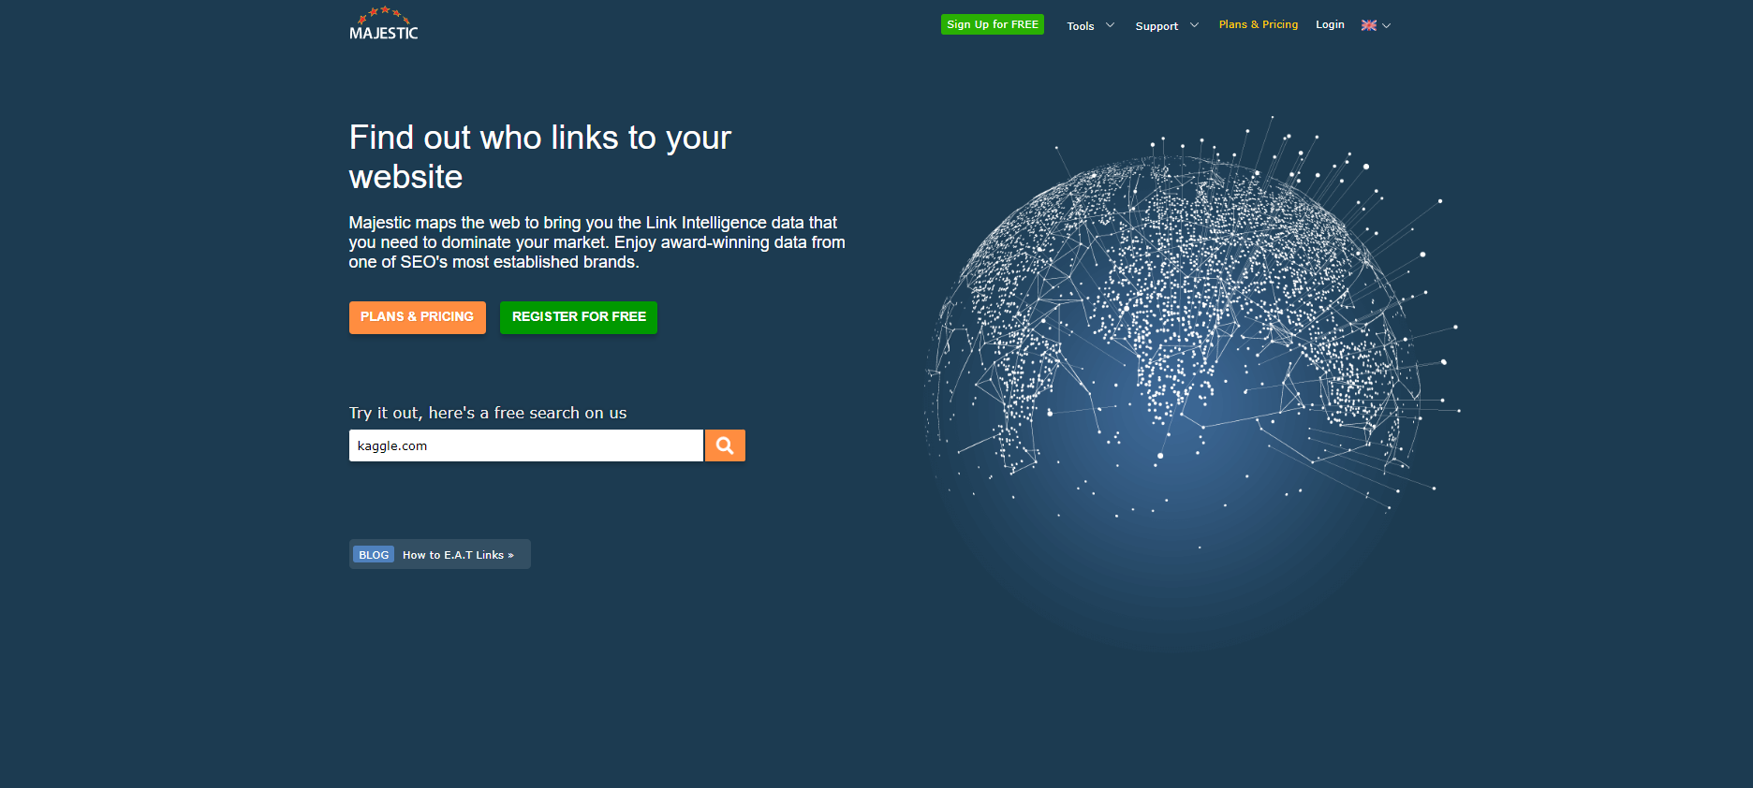This screenshot has height=788, width=1753.
Task: Expand the Support menu chevron
Action: [1194, 25]
